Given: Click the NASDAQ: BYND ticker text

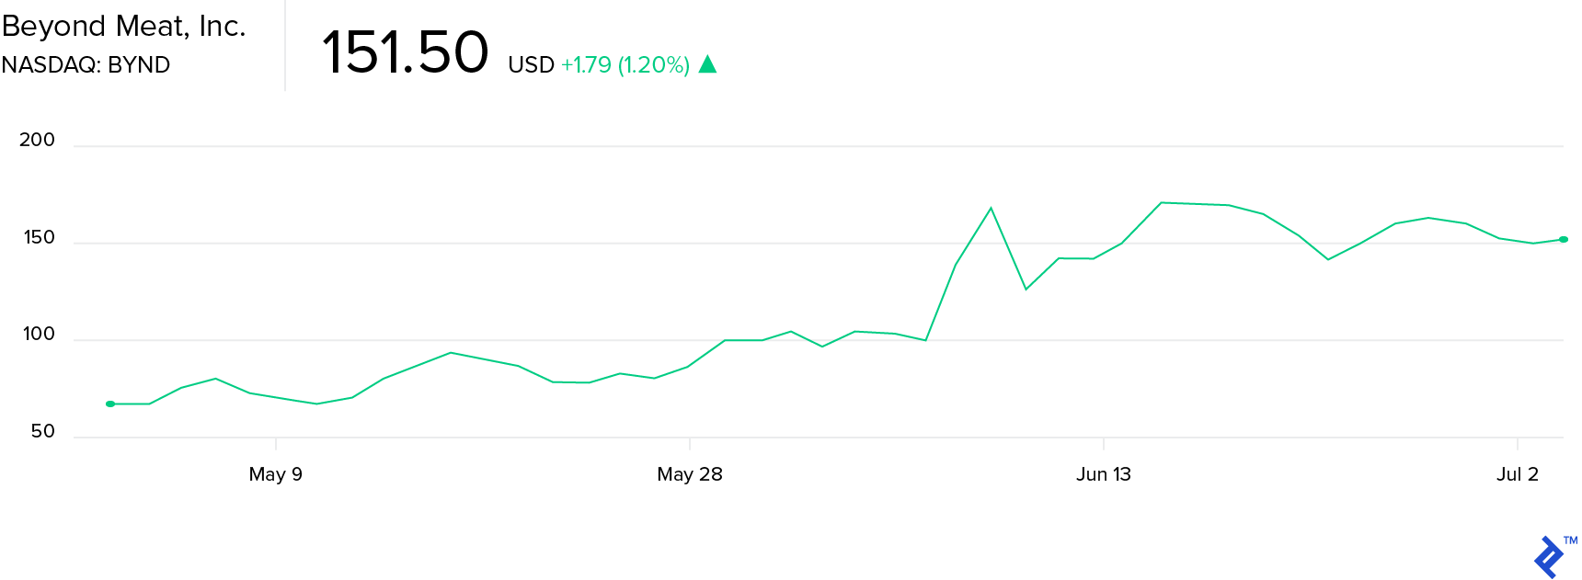Looking at the screenshot, I should pyautogui.click(x=86, y=65).
